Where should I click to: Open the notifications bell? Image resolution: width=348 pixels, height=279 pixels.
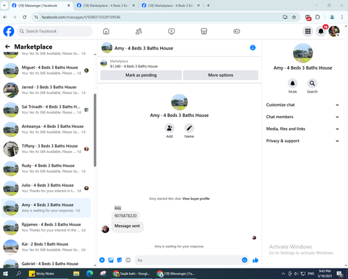[321, 31]
